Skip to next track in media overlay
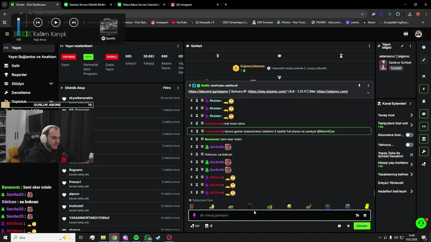Viewport: 431px width, 242px height. click(x=73, y=23)
